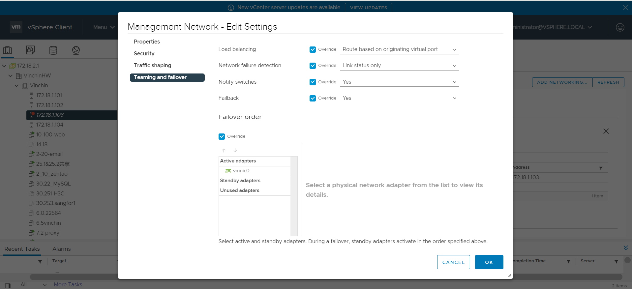Toggle Load balancing Override checkbox
Image resolution: width=632 pixels, height=289 pixels.
[313, 49]
